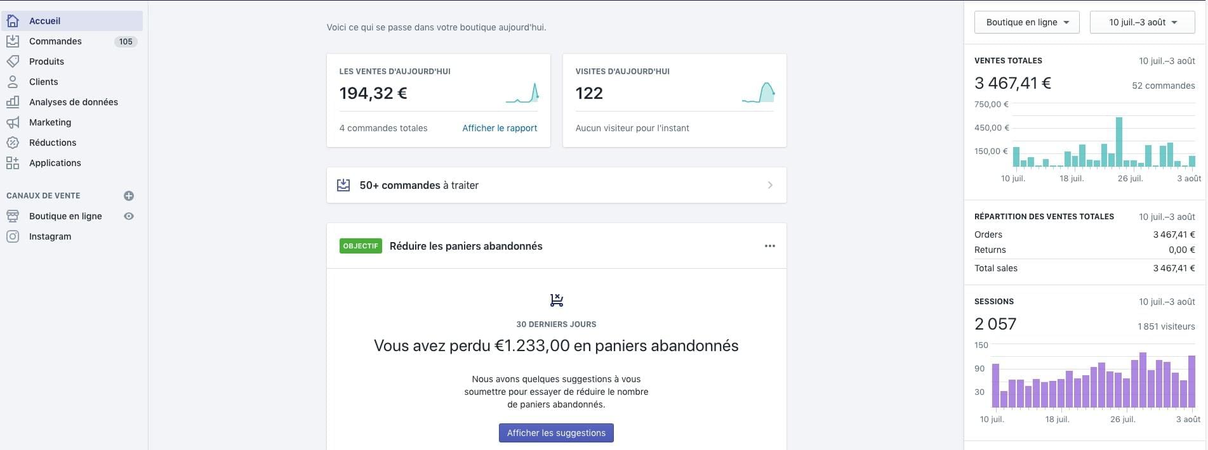Click the Applications grid icon
This screenshot has width=1208, height=450.
point(13,163)
